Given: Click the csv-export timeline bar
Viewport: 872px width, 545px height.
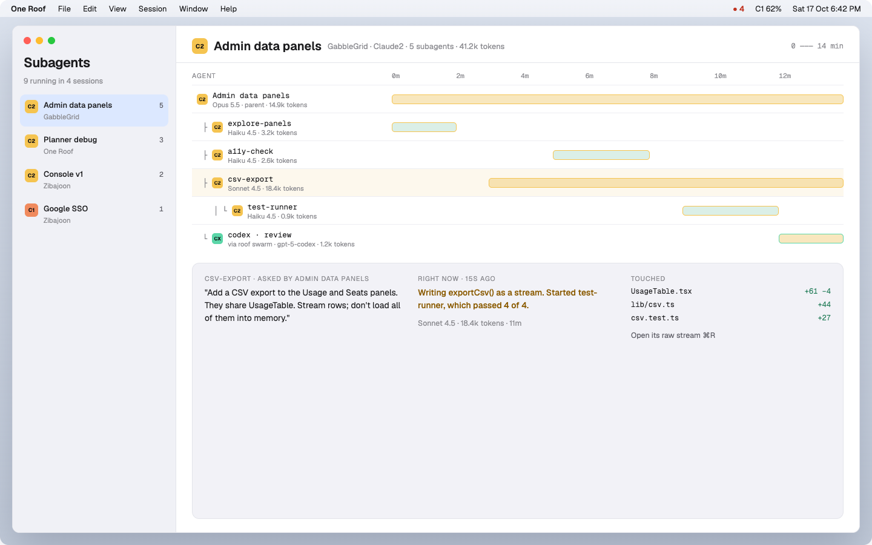Looking at the screenshot, I should pos(666,183).
